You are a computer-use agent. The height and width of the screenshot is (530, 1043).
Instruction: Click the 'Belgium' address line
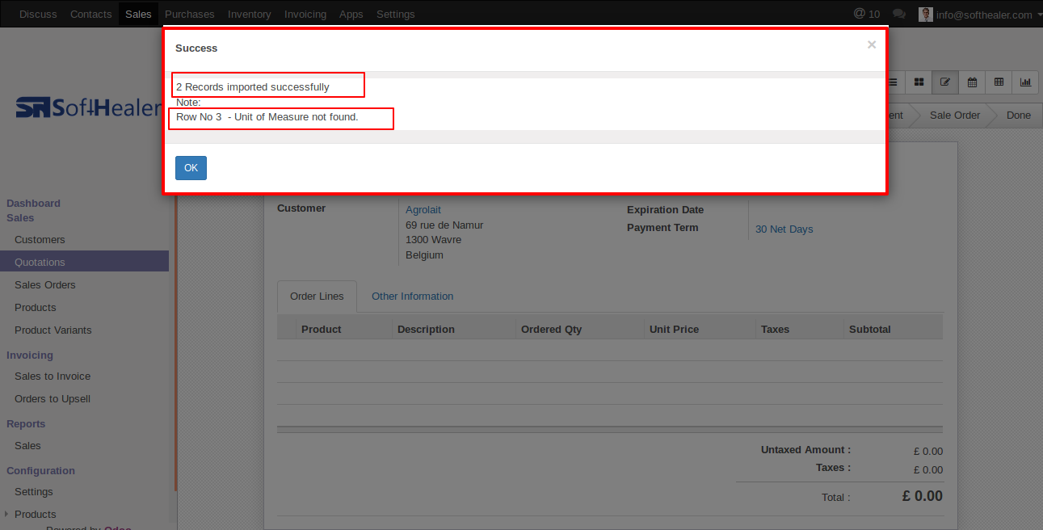tap(424, 255)
